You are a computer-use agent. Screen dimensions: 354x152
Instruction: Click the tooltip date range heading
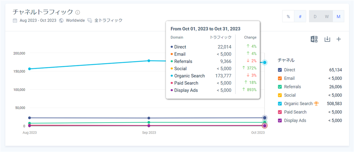[205, 29]
